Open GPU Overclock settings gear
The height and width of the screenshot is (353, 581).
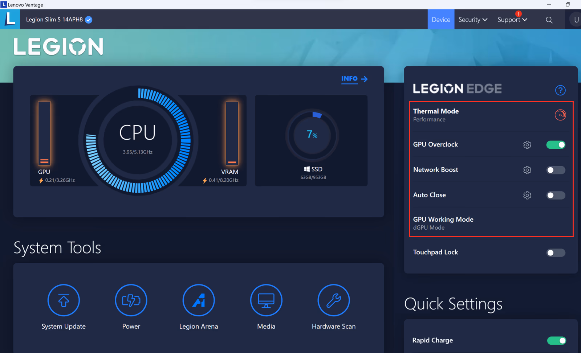(x=527, y=145)
